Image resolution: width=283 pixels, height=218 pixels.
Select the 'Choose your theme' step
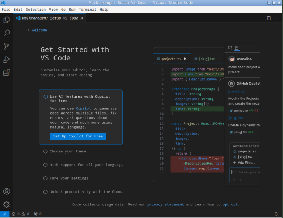pyautogui.click(x=68, y=151)
